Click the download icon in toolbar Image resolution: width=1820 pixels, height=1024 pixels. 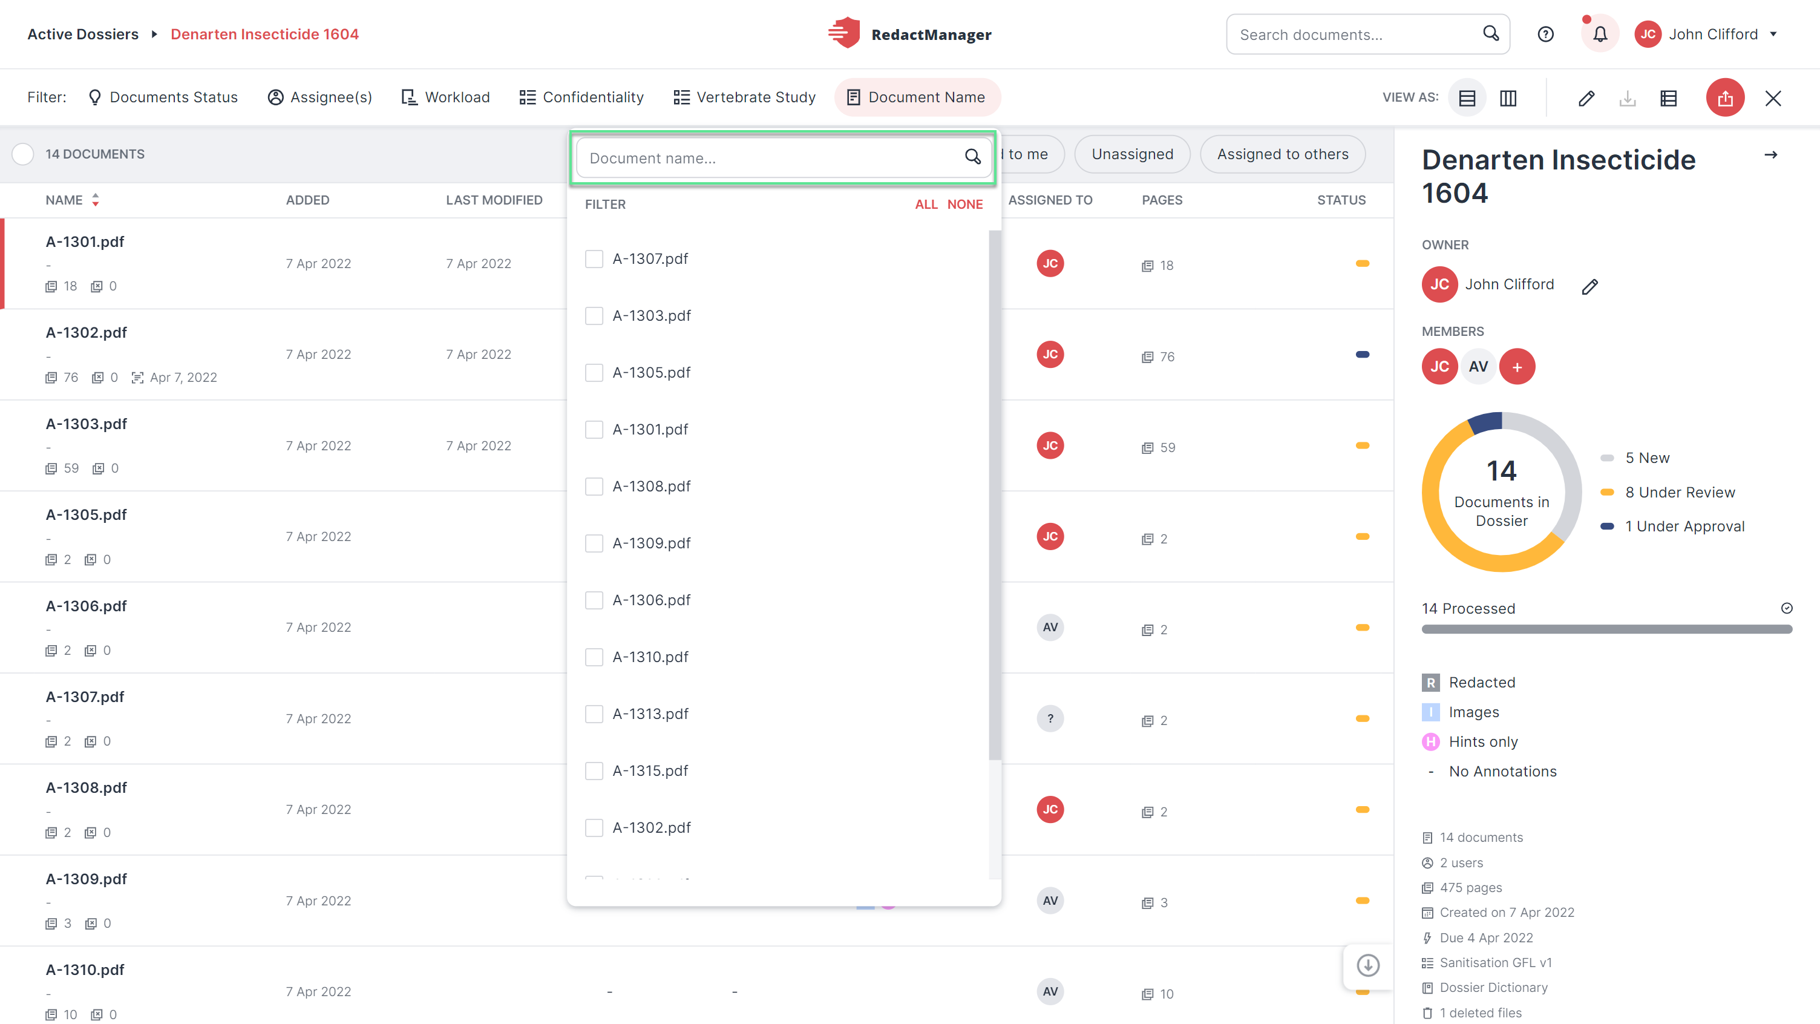(1627, 97)
